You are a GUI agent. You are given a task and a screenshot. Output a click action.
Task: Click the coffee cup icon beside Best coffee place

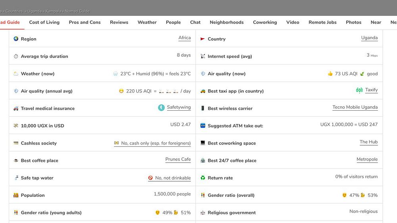pyautogui.click(x=16, y=161)
